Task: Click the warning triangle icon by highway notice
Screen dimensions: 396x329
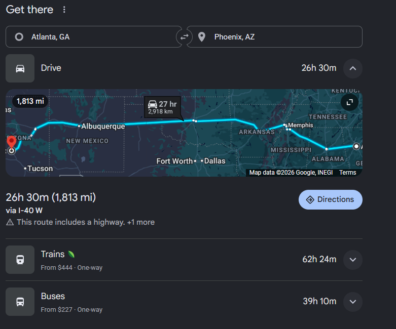Action: pos(10,222)
